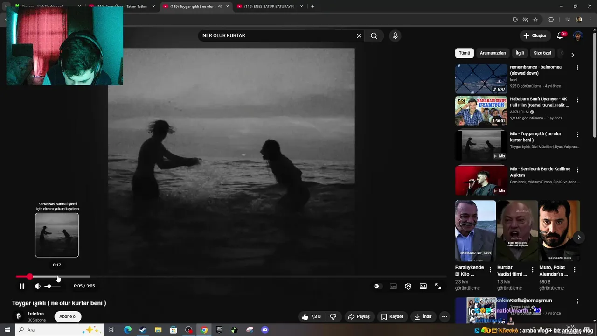Open the Windows Start menu

7,330
